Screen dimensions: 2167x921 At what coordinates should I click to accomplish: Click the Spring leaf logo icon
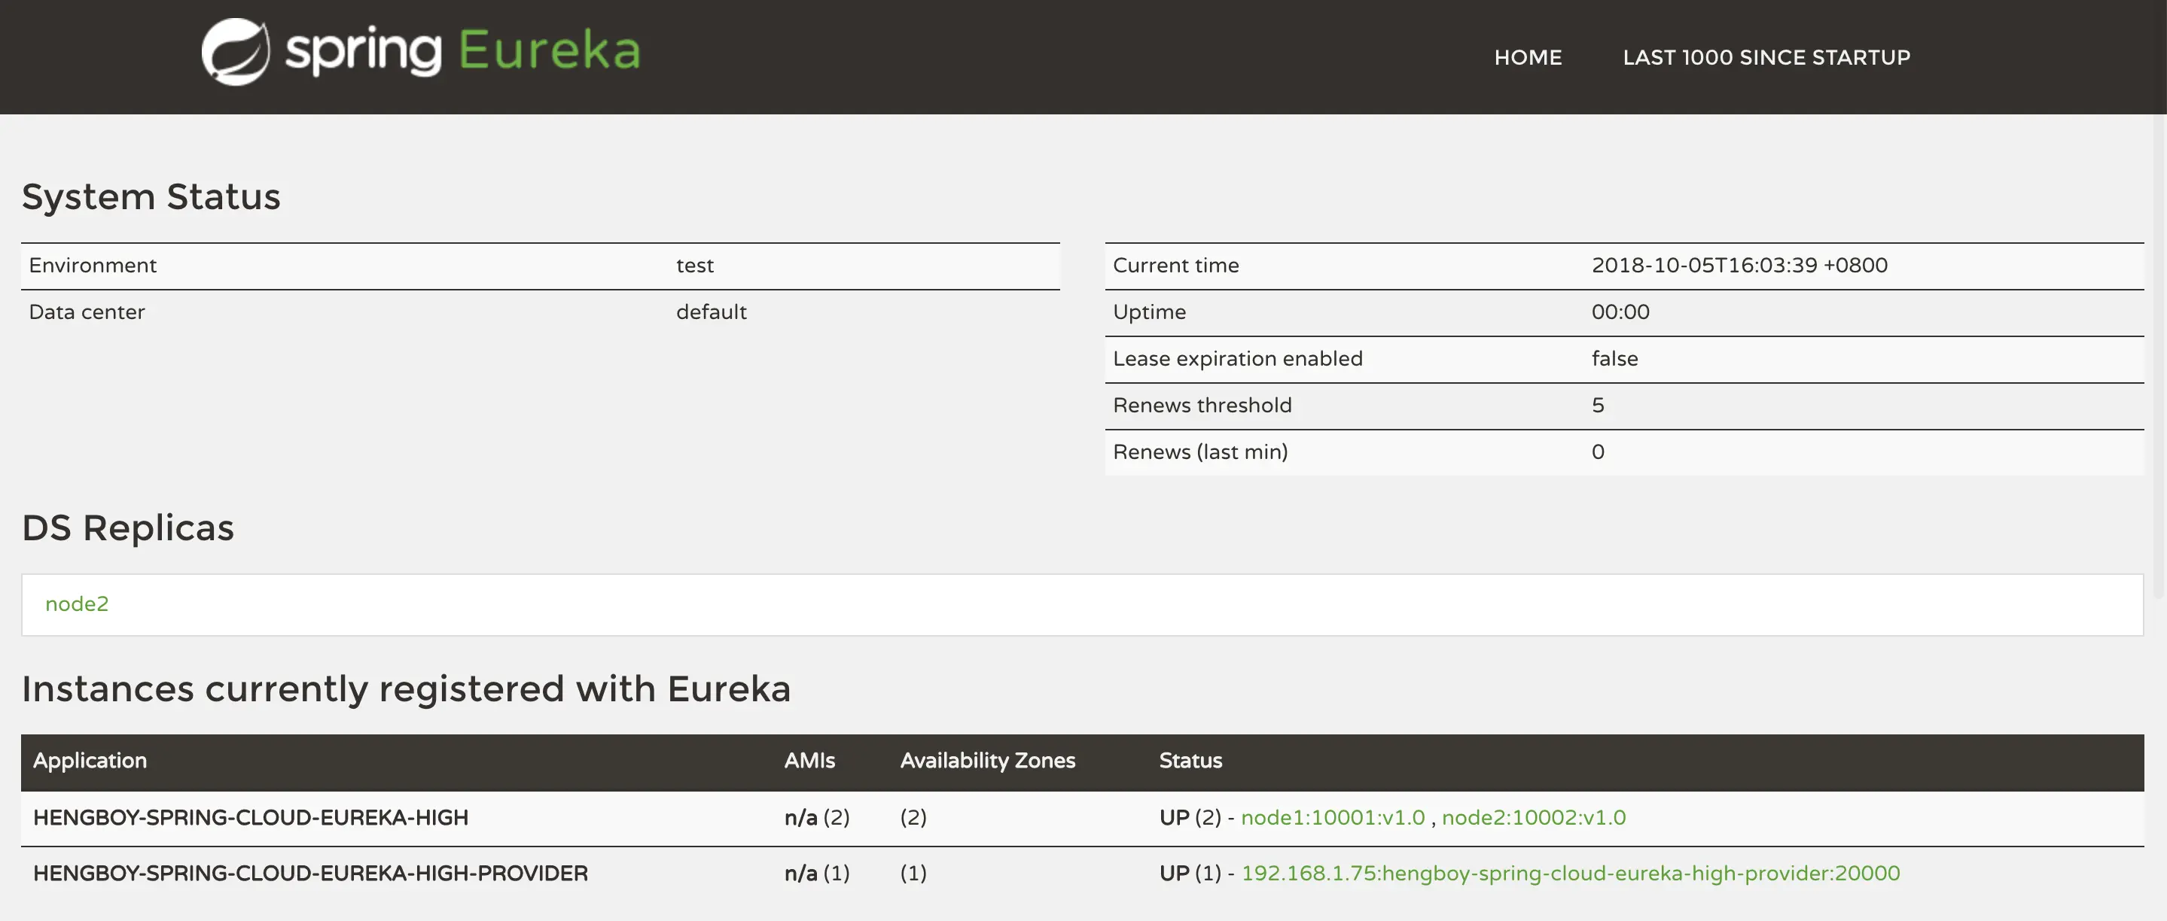tap(236, 52)
